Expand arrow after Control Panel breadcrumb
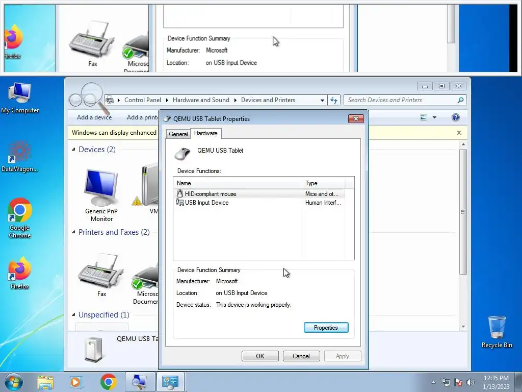Viewport: 522px width, 392px height. [167, 100]
